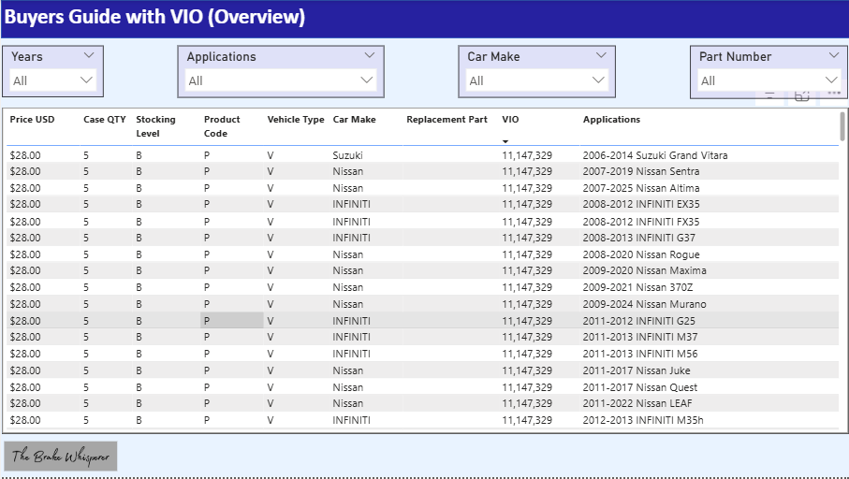Screen dimensions: 849x479
Task: Click Vehicle Type 'V' in Nissan Maxima row
Action: tap(271, 270)
